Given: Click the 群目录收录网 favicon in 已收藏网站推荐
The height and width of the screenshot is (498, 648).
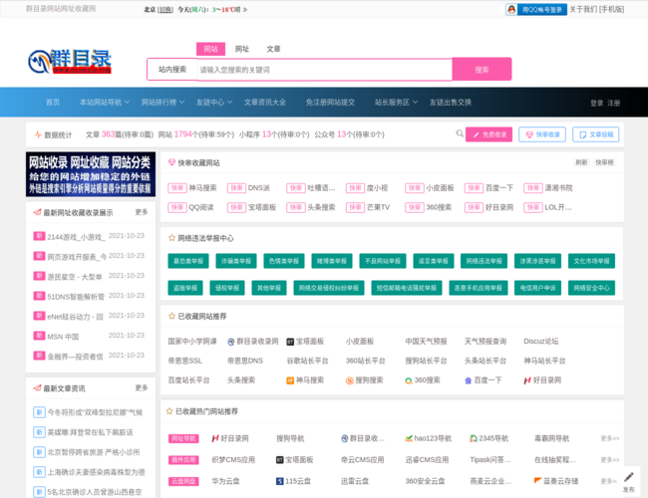Looking at the screenshot, I should click(x=231, y=342).
